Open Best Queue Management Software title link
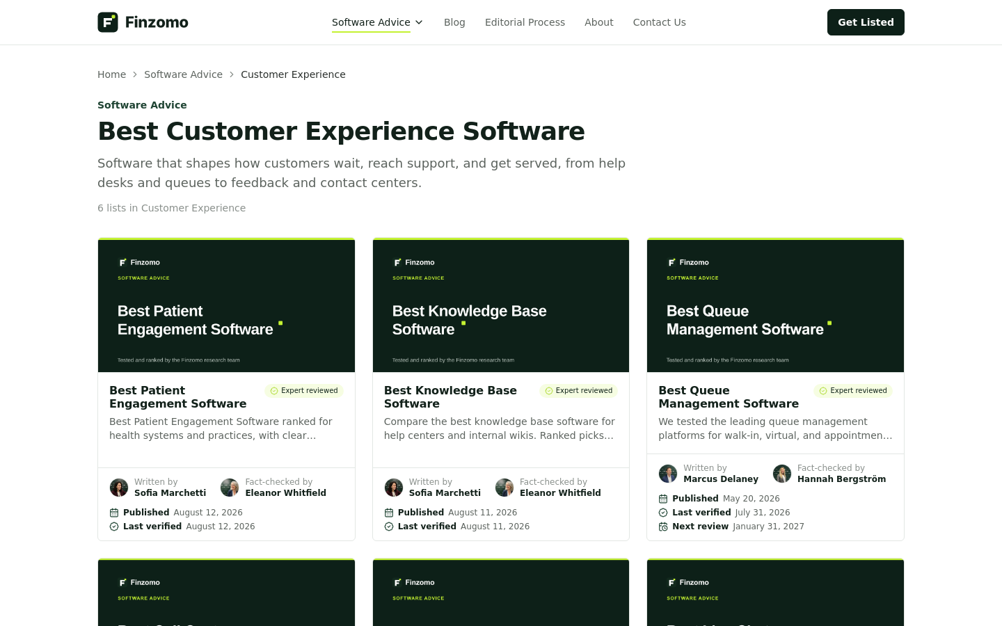Image resolution: width=1002 pixels, height=626 pixels. [729, 397]
